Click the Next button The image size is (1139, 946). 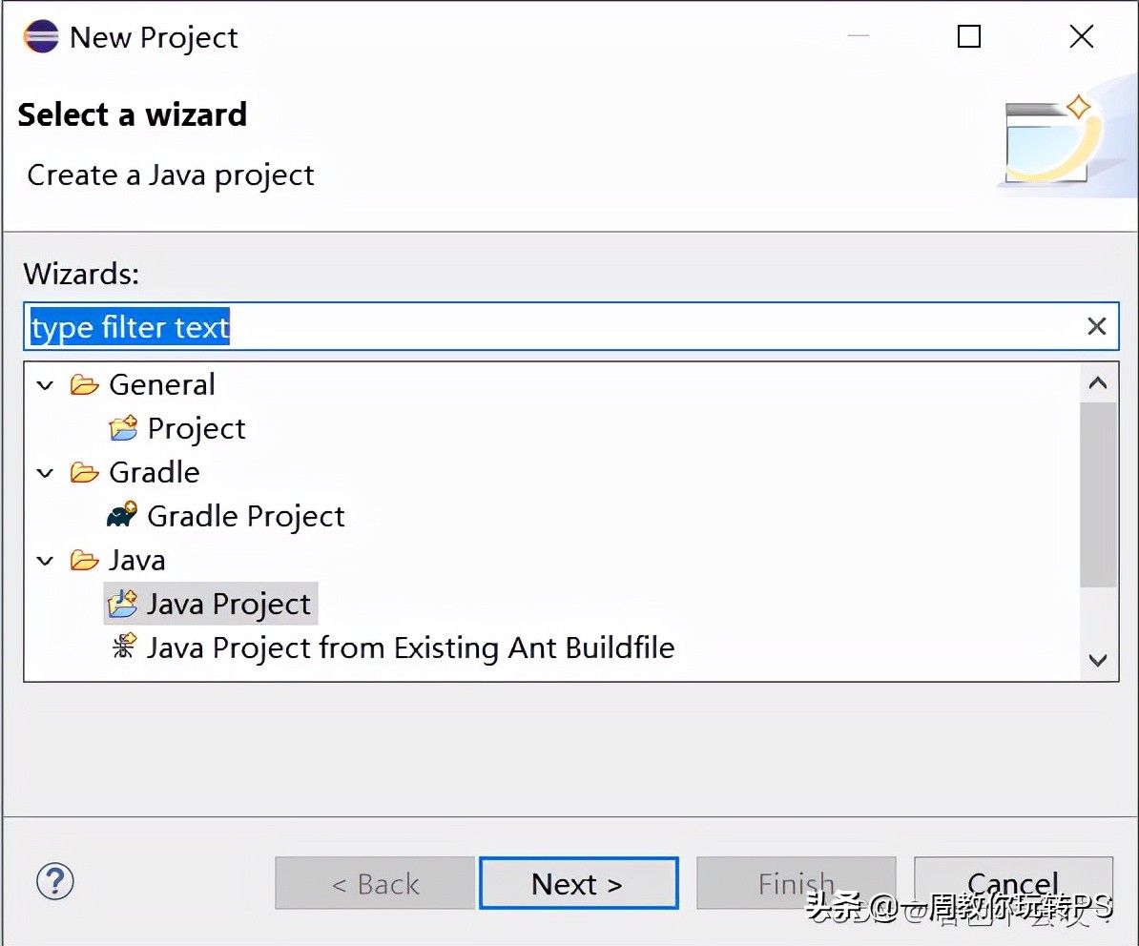[x=577, y=883]
